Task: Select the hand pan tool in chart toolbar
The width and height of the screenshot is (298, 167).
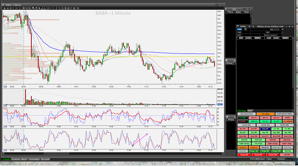Action: click(36, 8)
